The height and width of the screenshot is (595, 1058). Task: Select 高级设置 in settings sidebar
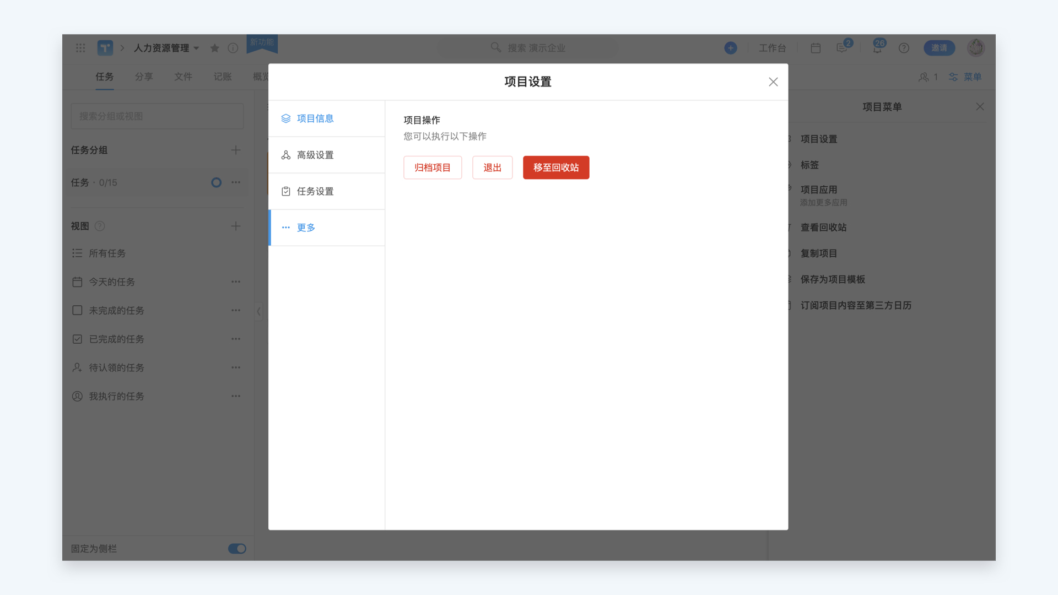327,155
